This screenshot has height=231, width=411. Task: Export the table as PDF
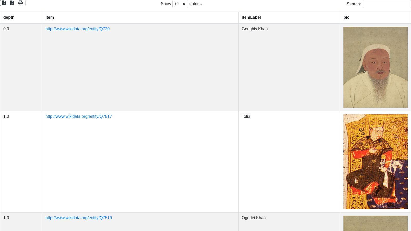click(12, 3)
